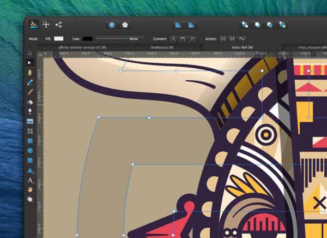Open the Export persona share icon
Viewport: 327px width, 238px height.
click(x=58, y=25)
